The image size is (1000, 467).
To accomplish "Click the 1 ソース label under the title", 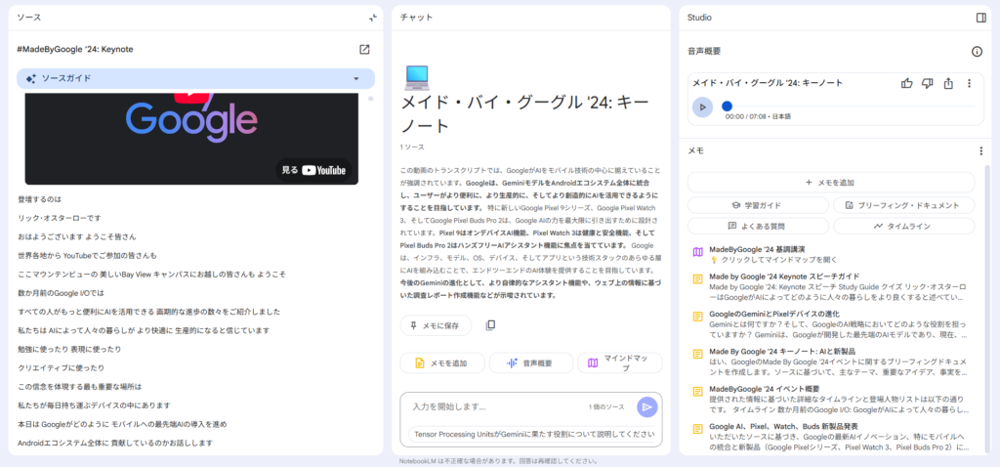I will coord(412,148).
